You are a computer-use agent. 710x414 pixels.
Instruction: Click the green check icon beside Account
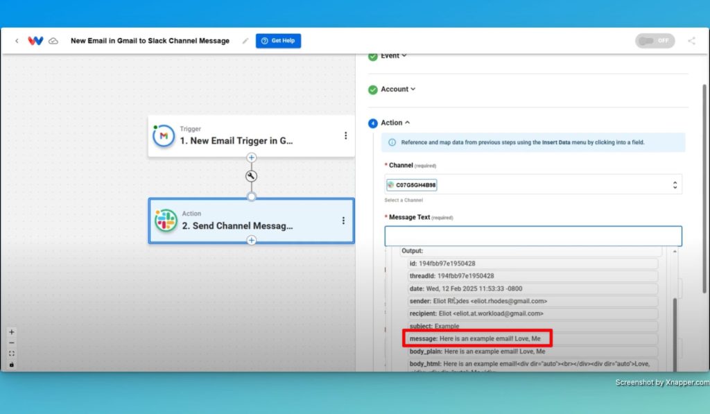(x=372, y=89)
